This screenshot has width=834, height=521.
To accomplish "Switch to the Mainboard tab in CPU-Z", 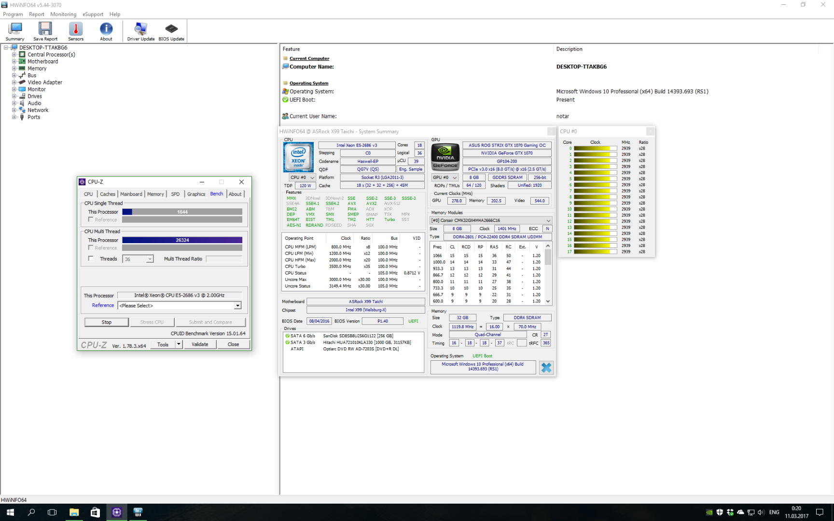I will click(131, 194).
